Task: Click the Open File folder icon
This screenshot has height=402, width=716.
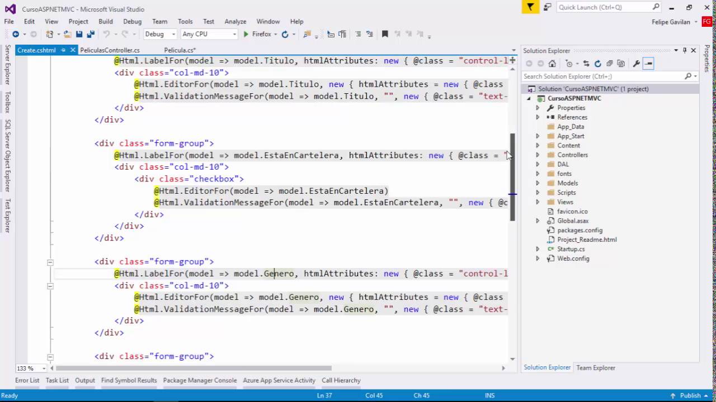Action: [x=67, y=34]
